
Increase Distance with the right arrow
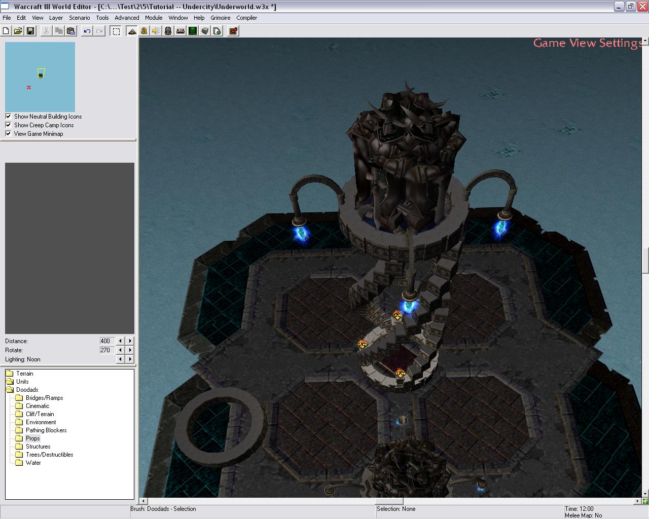[130, 341]
